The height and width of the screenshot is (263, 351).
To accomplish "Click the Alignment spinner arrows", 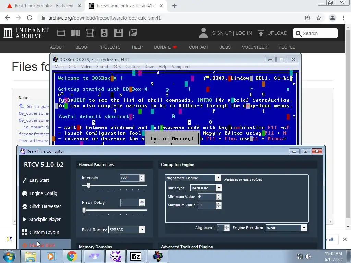I will coord(227,228).
